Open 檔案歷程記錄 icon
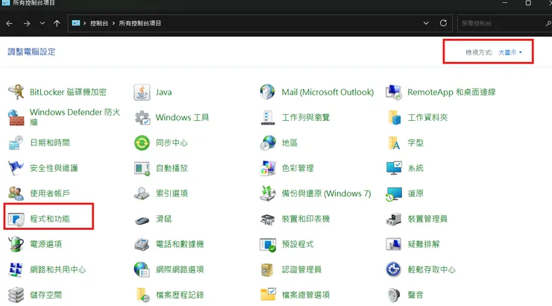 (142, 295)
